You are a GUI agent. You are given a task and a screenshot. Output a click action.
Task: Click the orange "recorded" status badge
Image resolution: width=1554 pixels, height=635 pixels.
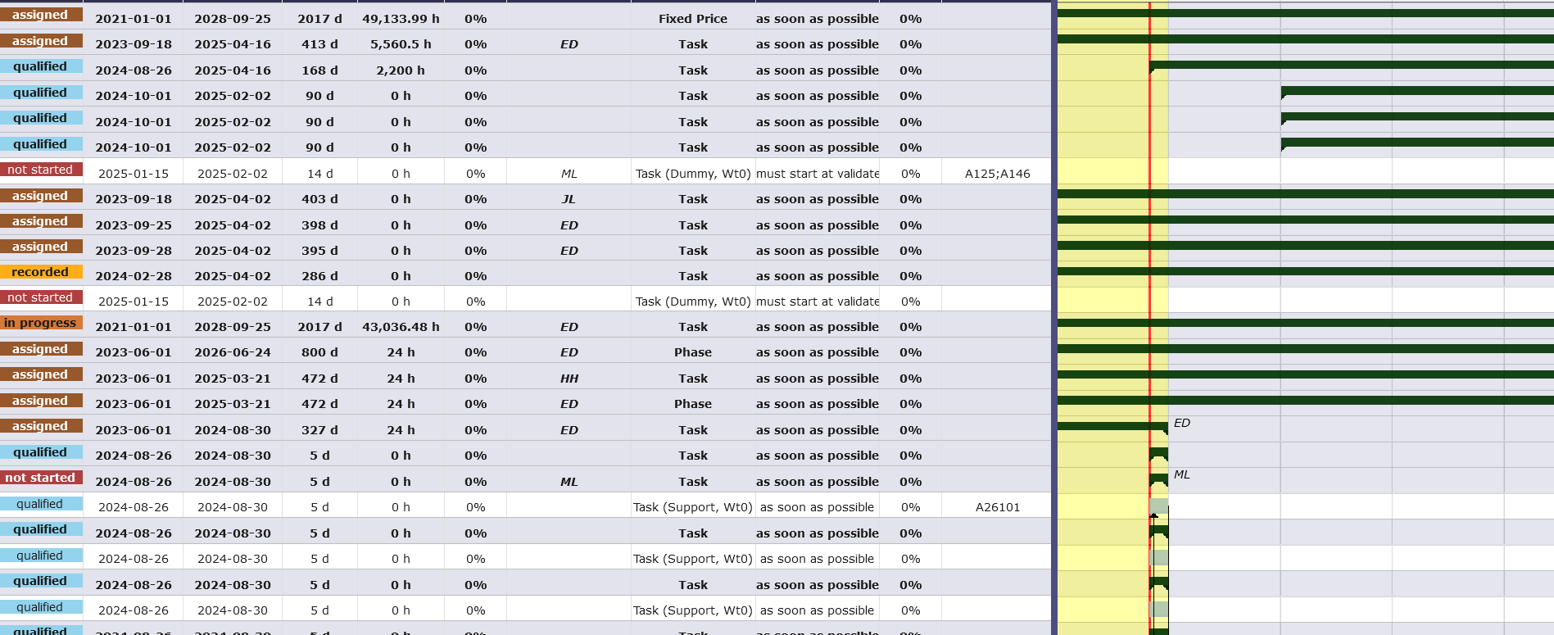click(40, 272)
